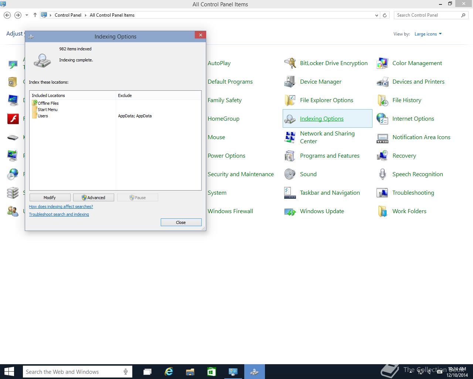Open the Mouse settings link
Image resolution: width=473 pixels, height=379 pixels.
click(x=217, y=137)
